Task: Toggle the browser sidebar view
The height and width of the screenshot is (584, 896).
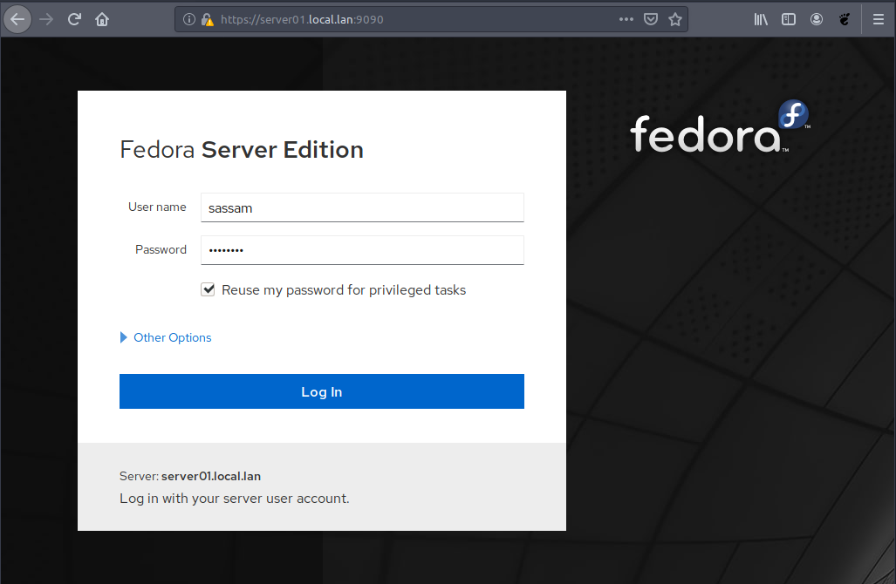Action: coord(789,19)
